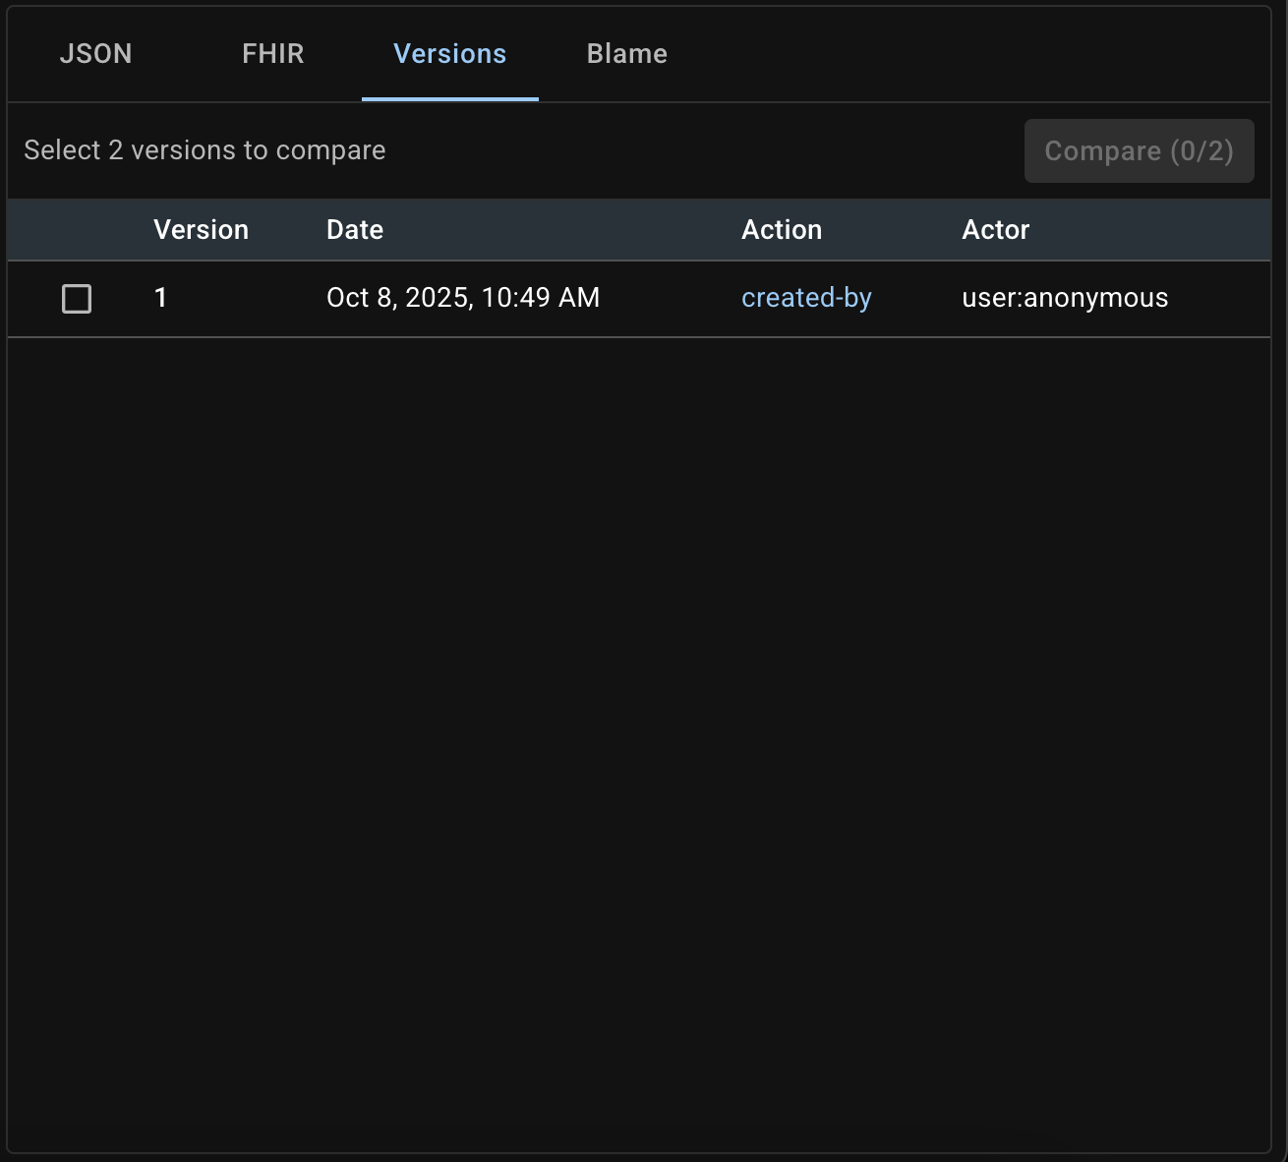
Task: Switch to the JSON tab
Action: [95, 54]
